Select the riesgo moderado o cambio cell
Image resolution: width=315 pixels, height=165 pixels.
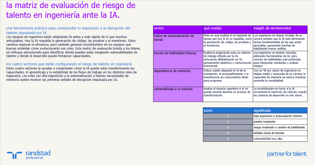280,127
